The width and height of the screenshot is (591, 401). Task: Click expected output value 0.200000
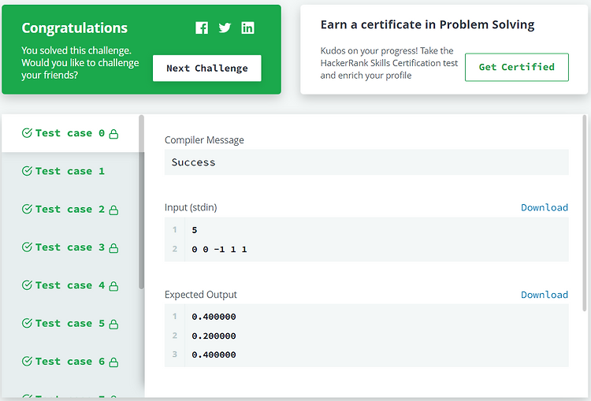214,336
